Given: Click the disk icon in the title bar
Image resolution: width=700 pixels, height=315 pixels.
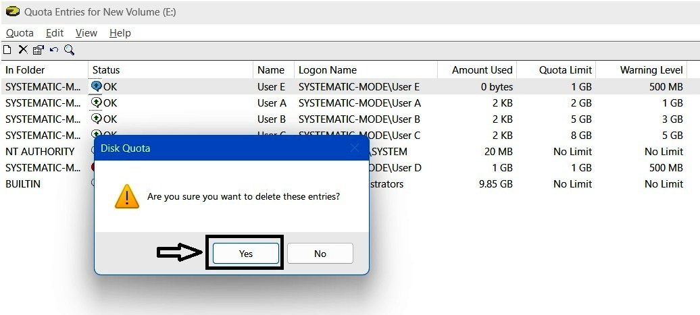Looking at the screenshot, I should click(x=12, y=11).
